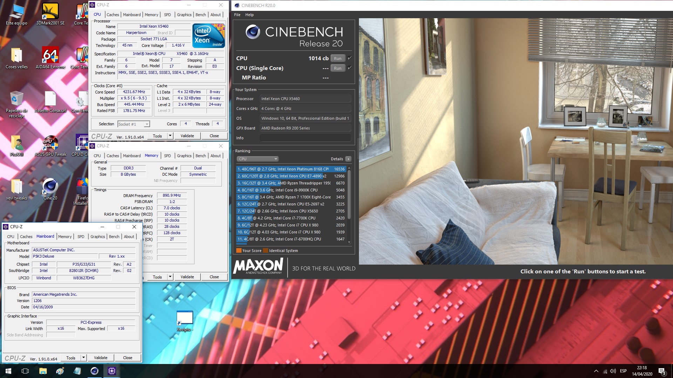Viewport: 673px width, 378px height.
Task: Open the volume tray icon
Action: click(613, 371)
